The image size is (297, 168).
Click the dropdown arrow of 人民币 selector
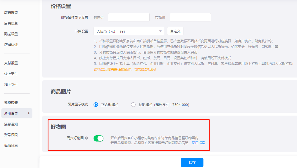click(160, 31)
